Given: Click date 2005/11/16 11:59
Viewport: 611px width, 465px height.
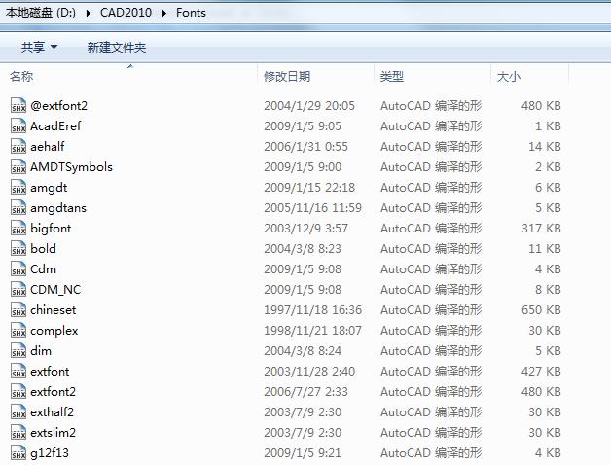Looking at the screenshot, I should coord(313,208).
